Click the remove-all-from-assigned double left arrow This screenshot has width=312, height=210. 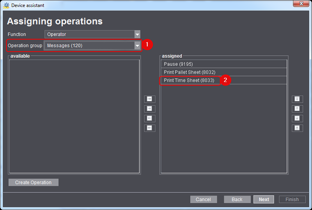[x=150, y=128]
